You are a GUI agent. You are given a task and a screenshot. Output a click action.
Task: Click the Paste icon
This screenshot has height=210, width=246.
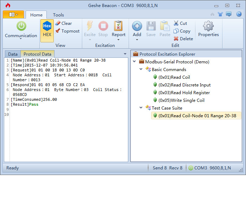click(x=165, y=26)
